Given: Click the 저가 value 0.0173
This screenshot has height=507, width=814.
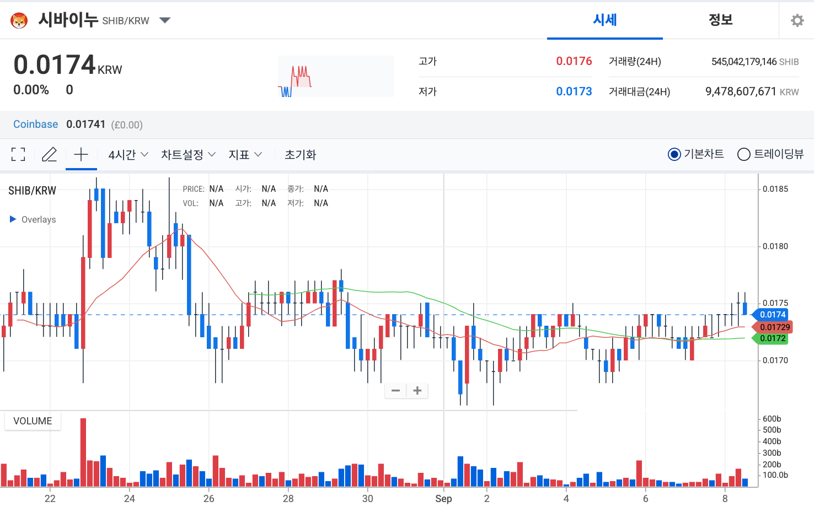Looking at the screenshot, I should (x=574, y=91).
